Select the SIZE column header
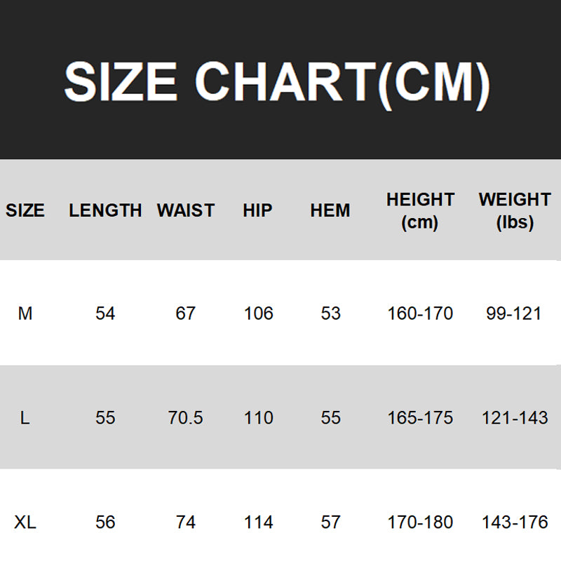 pyautogui.click(x=25, y=210)
